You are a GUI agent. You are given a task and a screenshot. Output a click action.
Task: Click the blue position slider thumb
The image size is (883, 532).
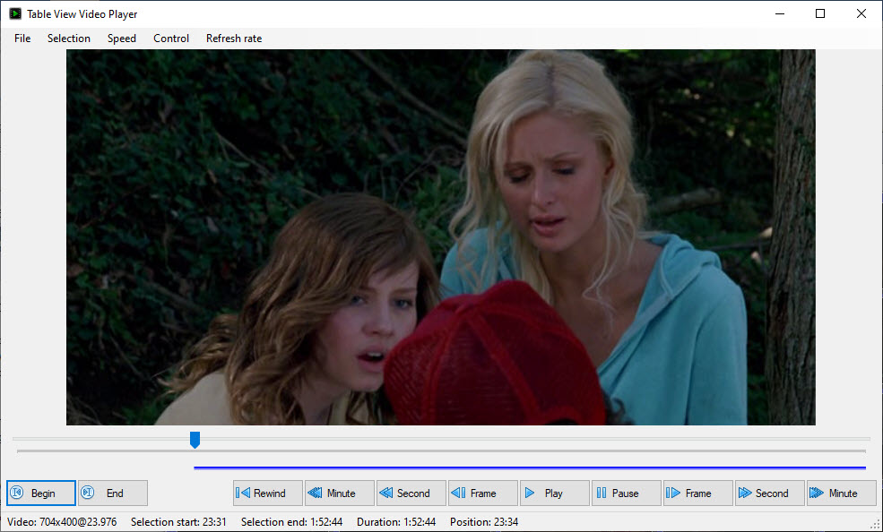click(195, 440)
